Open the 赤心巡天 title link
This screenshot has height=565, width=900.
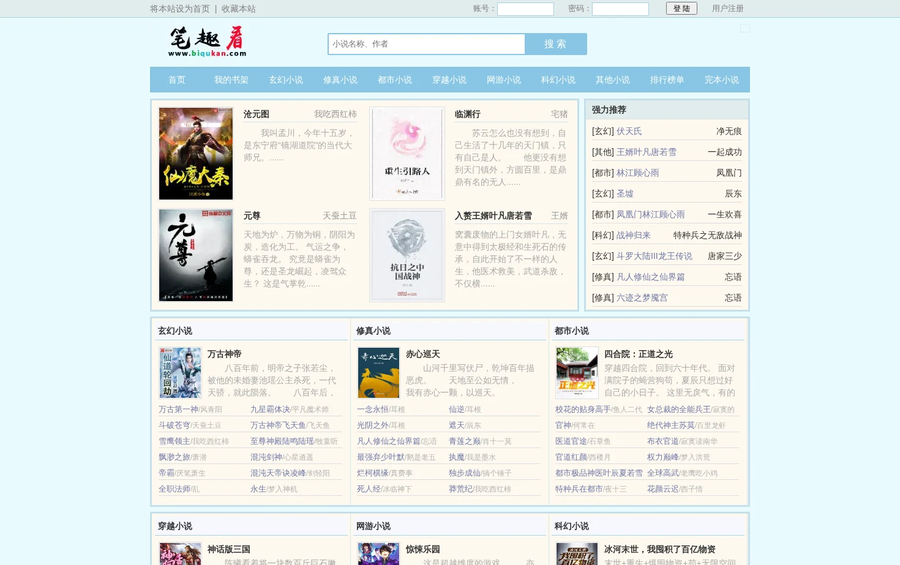pyautogui.click(x=423, y=354)
